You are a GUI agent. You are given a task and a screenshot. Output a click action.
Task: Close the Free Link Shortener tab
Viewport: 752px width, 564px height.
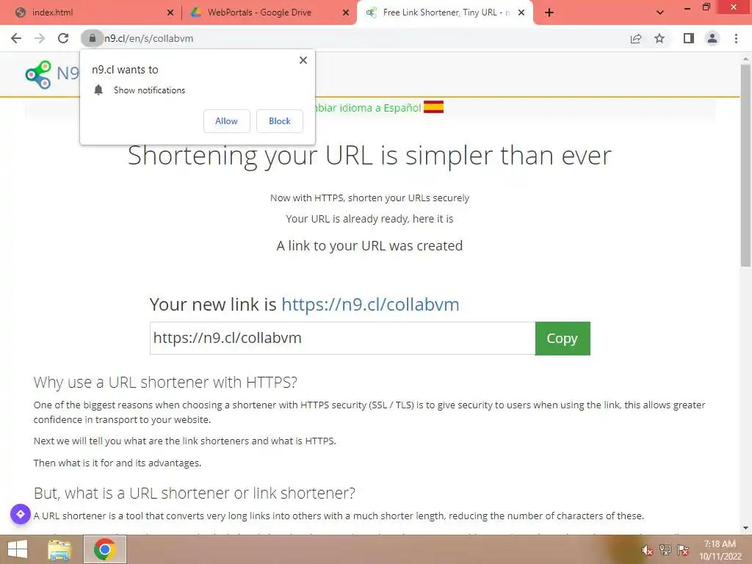coord(521,12)
